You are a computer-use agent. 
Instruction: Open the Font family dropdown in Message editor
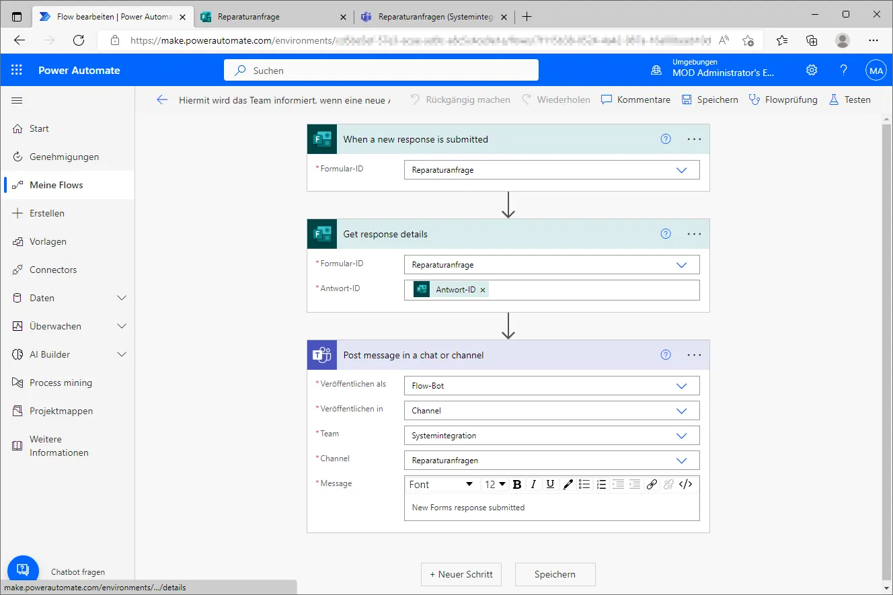click(x=442, y=484)
